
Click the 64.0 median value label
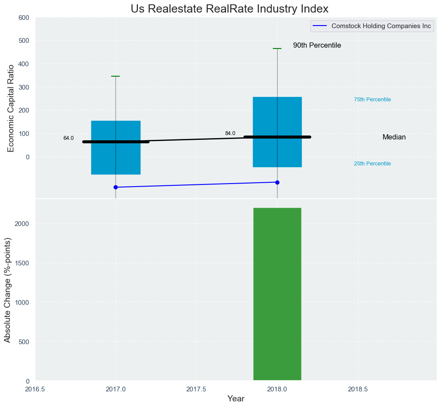point(68,138)
